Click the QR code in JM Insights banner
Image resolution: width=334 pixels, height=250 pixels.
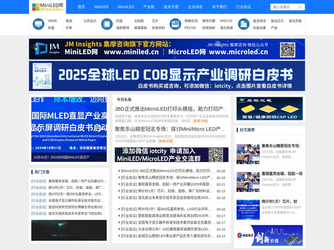point(288,50)
